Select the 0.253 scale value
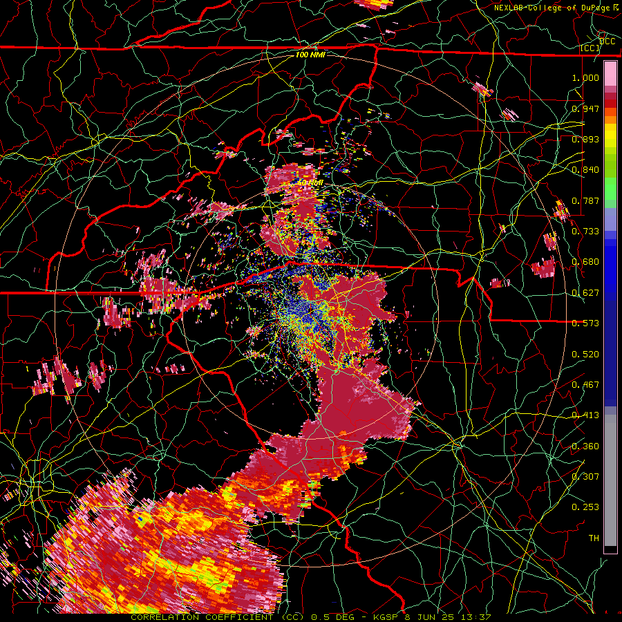Screen dimensions: 622x622 [585, 507]
